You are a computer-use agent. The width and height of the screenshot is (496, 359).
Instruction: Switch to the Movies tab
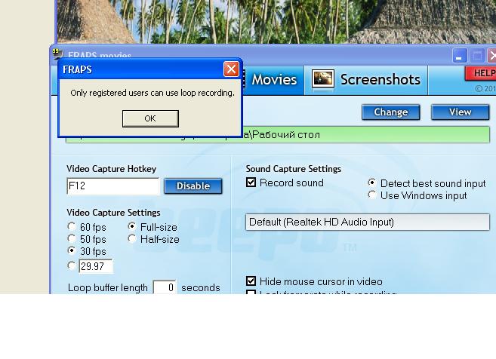click(274, 80)
